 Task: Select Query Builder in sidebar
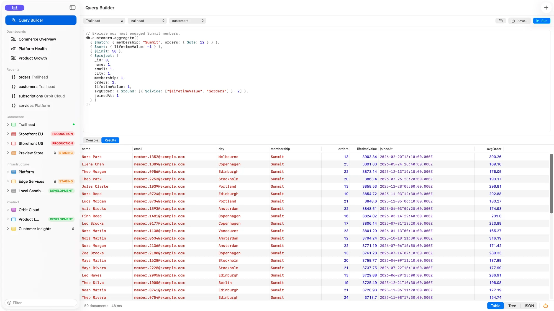click(41, 20)
